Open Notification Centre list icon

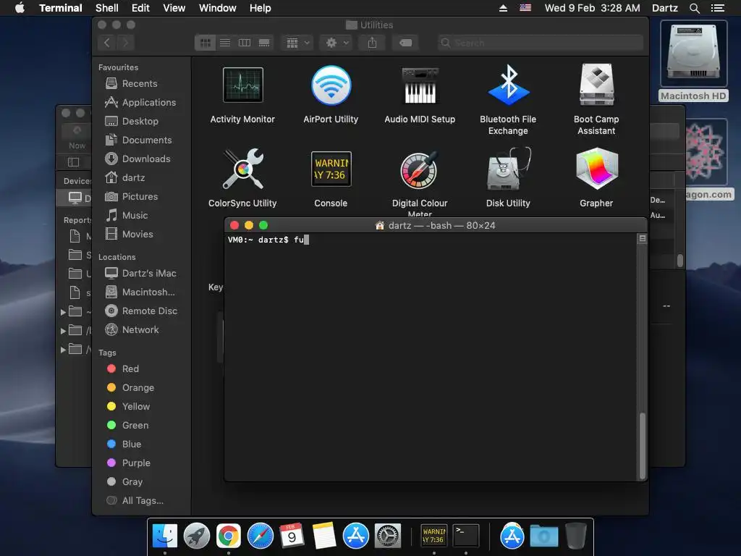coord(717,8)
